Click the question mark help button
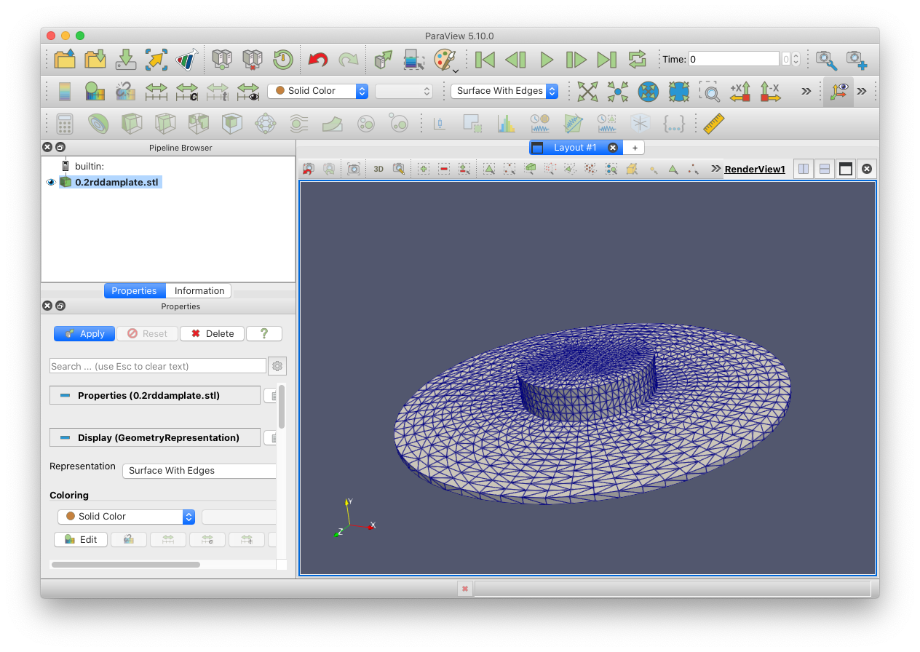 [x=264, y=334]
